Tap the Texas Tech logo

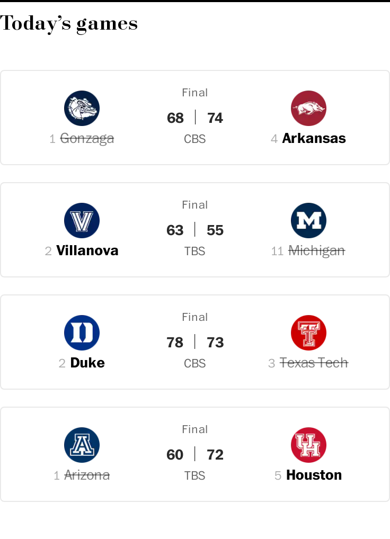tap(308, 333)
